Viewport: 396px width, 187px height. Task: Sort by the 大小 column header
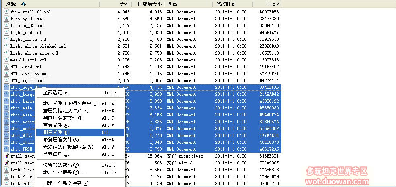pyautogui.click(x=125, y=4)
